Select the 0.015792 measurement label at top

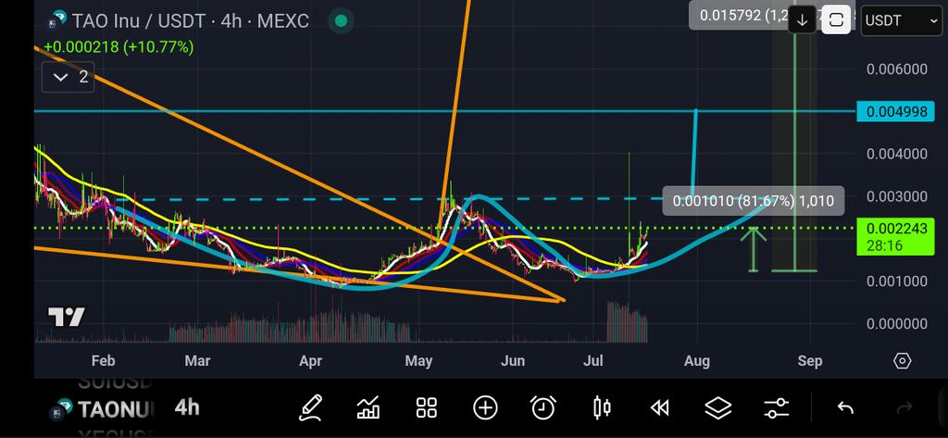pyautogui.click(x=739, y=16)
